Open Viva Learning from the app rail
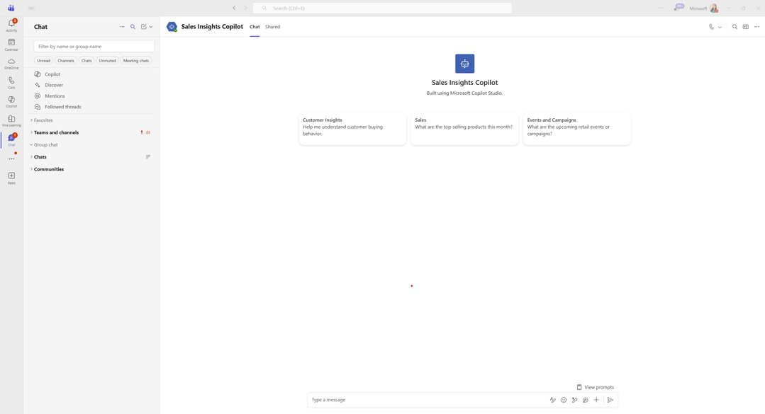Image resolution: width=765 pixels, height=414 pixels. (11, 121)
